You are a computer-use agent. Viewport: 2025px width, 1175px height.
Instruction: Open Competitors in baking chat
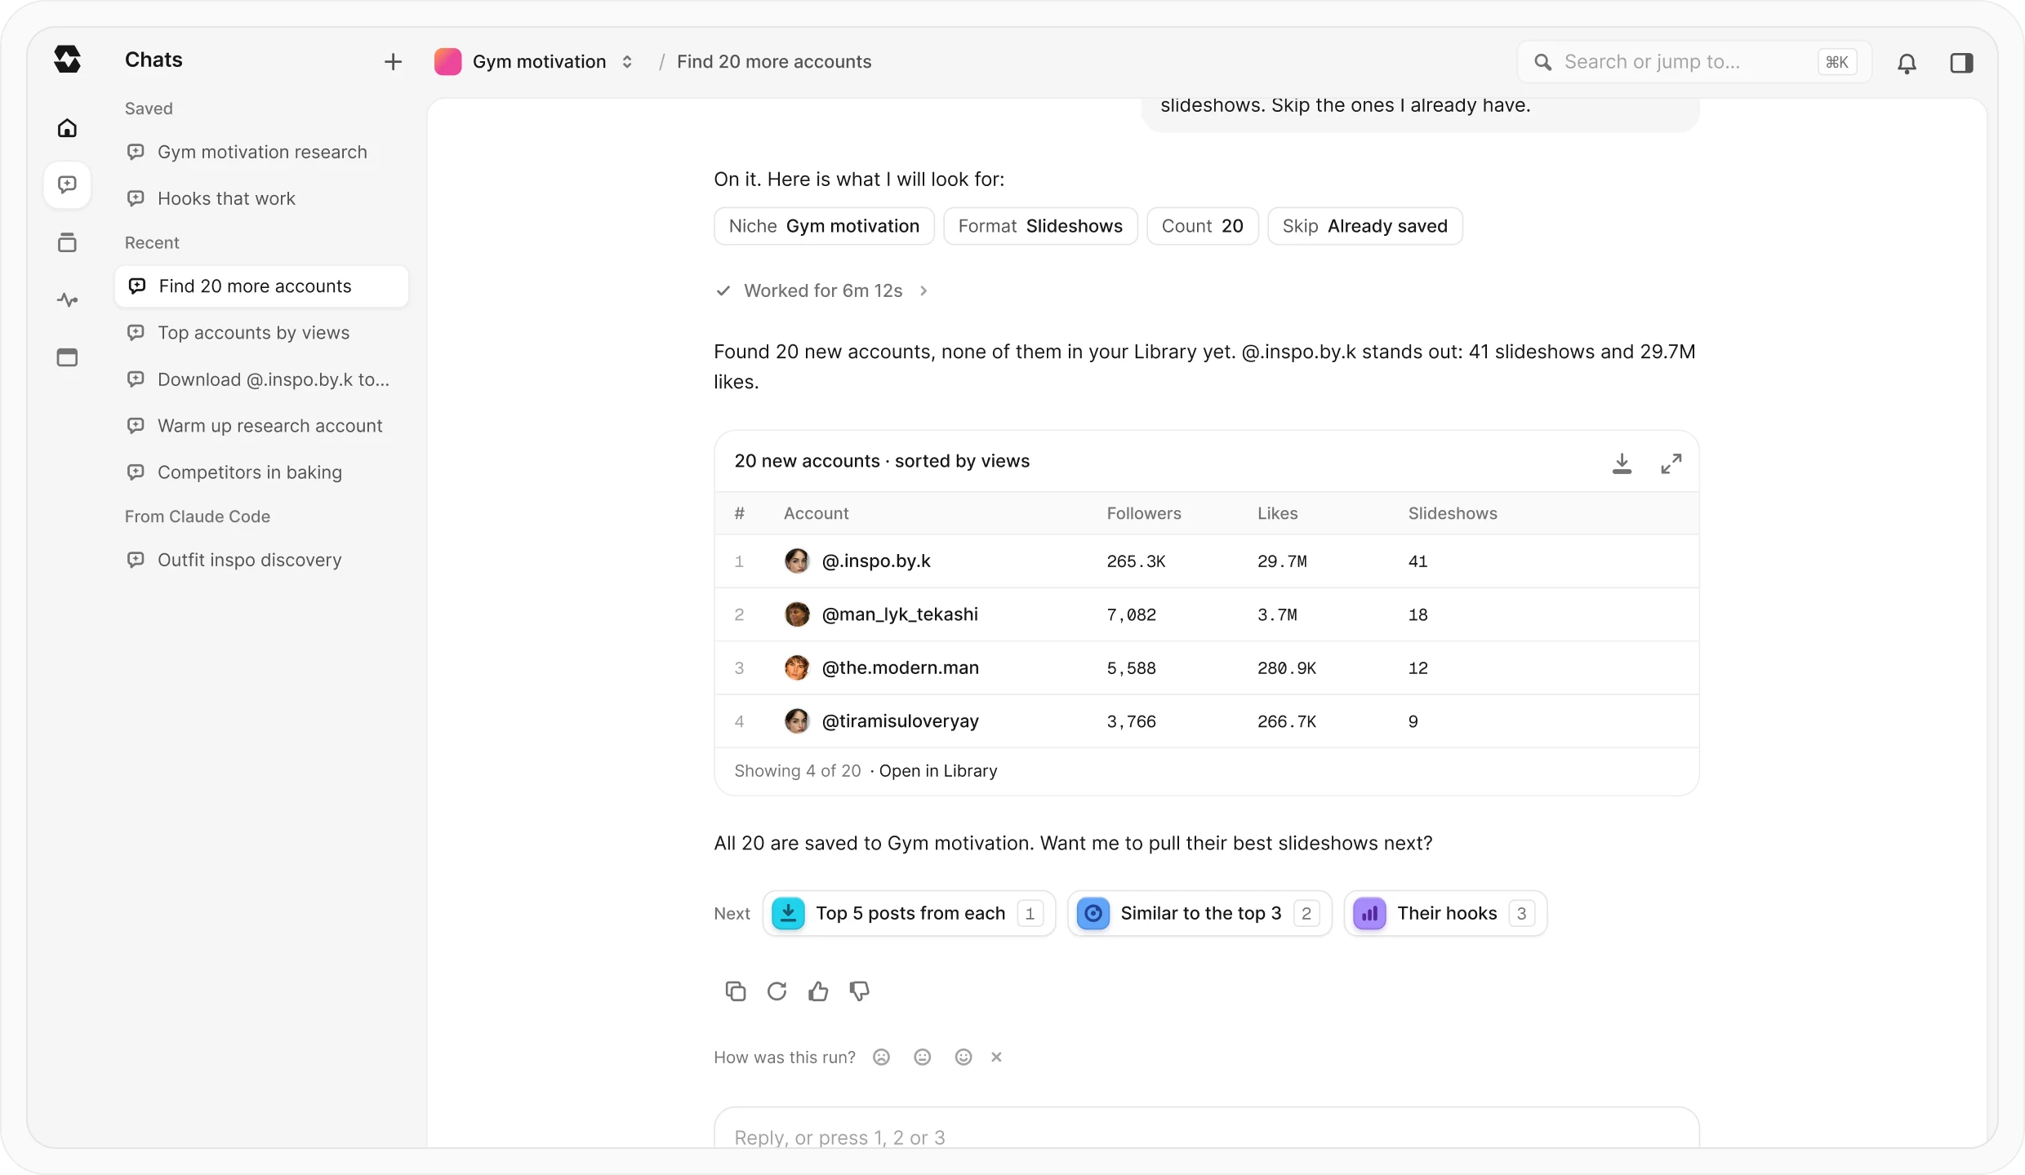[x=261, y=472]
